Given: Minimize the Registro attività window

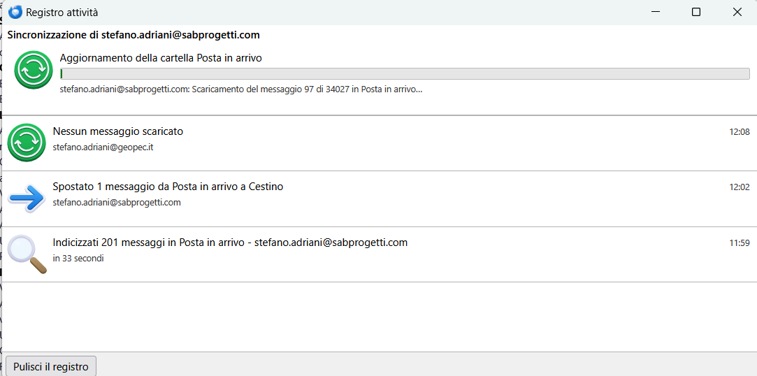Looking at the screenshot, I should pos(655,12).
